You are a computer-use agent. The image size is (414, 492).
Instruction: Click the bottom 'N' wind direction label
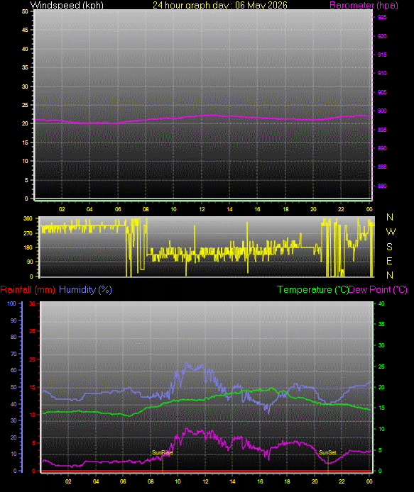click(390, 275)
